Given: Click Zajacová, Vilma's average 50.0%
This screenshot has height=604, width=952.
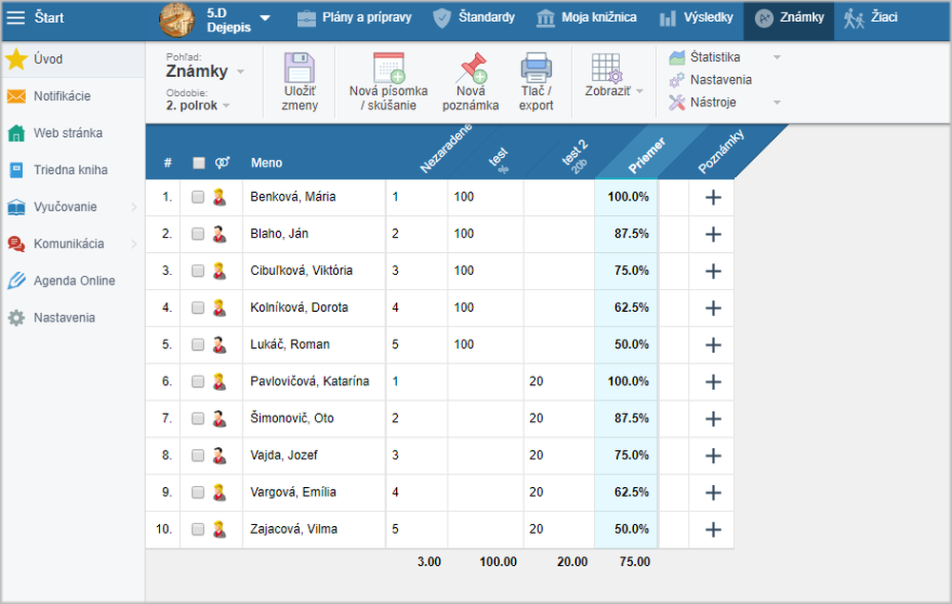Looking at the screenshot, I should pyautogui.click(x=631, y=529).
